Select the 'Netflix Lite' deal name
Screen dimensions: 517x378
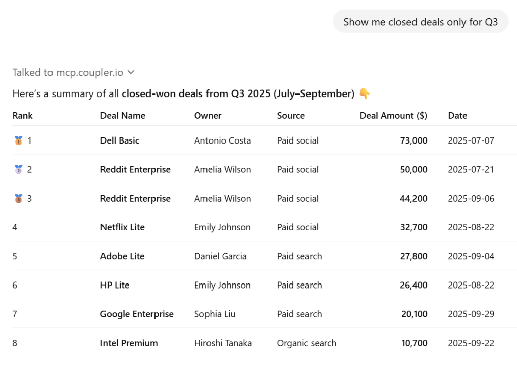click(x=122, y=227)
